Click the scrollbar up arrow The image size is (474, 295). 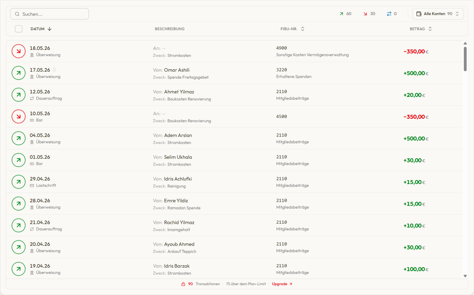(x=465, y=44)
